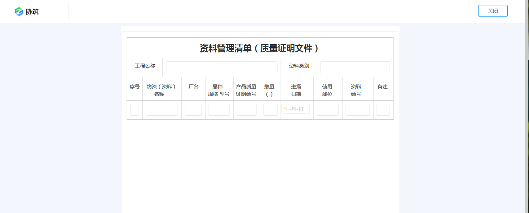Select the 关闭 (Close) button

point(493,11)
